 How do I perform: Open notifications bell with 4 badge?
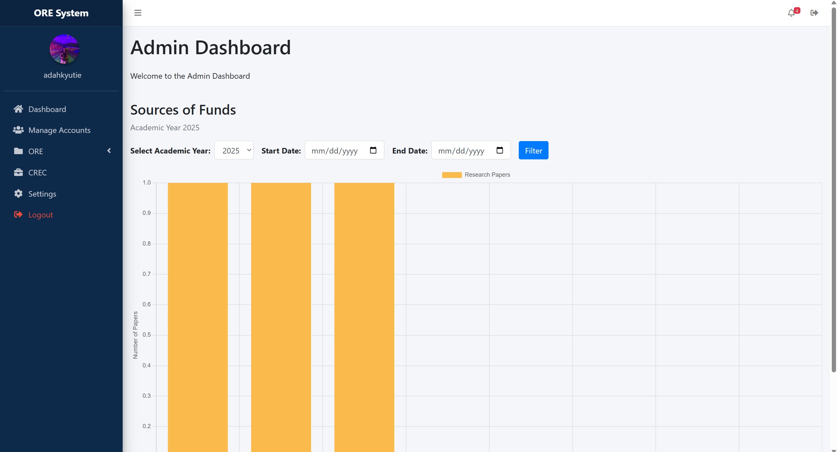pyautogui.click(x=791, y=13)
